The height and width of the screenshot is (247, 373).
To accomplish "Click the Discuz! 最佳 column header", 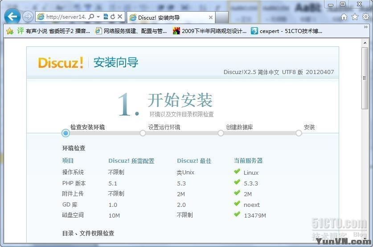I will (x=194, y=161).
